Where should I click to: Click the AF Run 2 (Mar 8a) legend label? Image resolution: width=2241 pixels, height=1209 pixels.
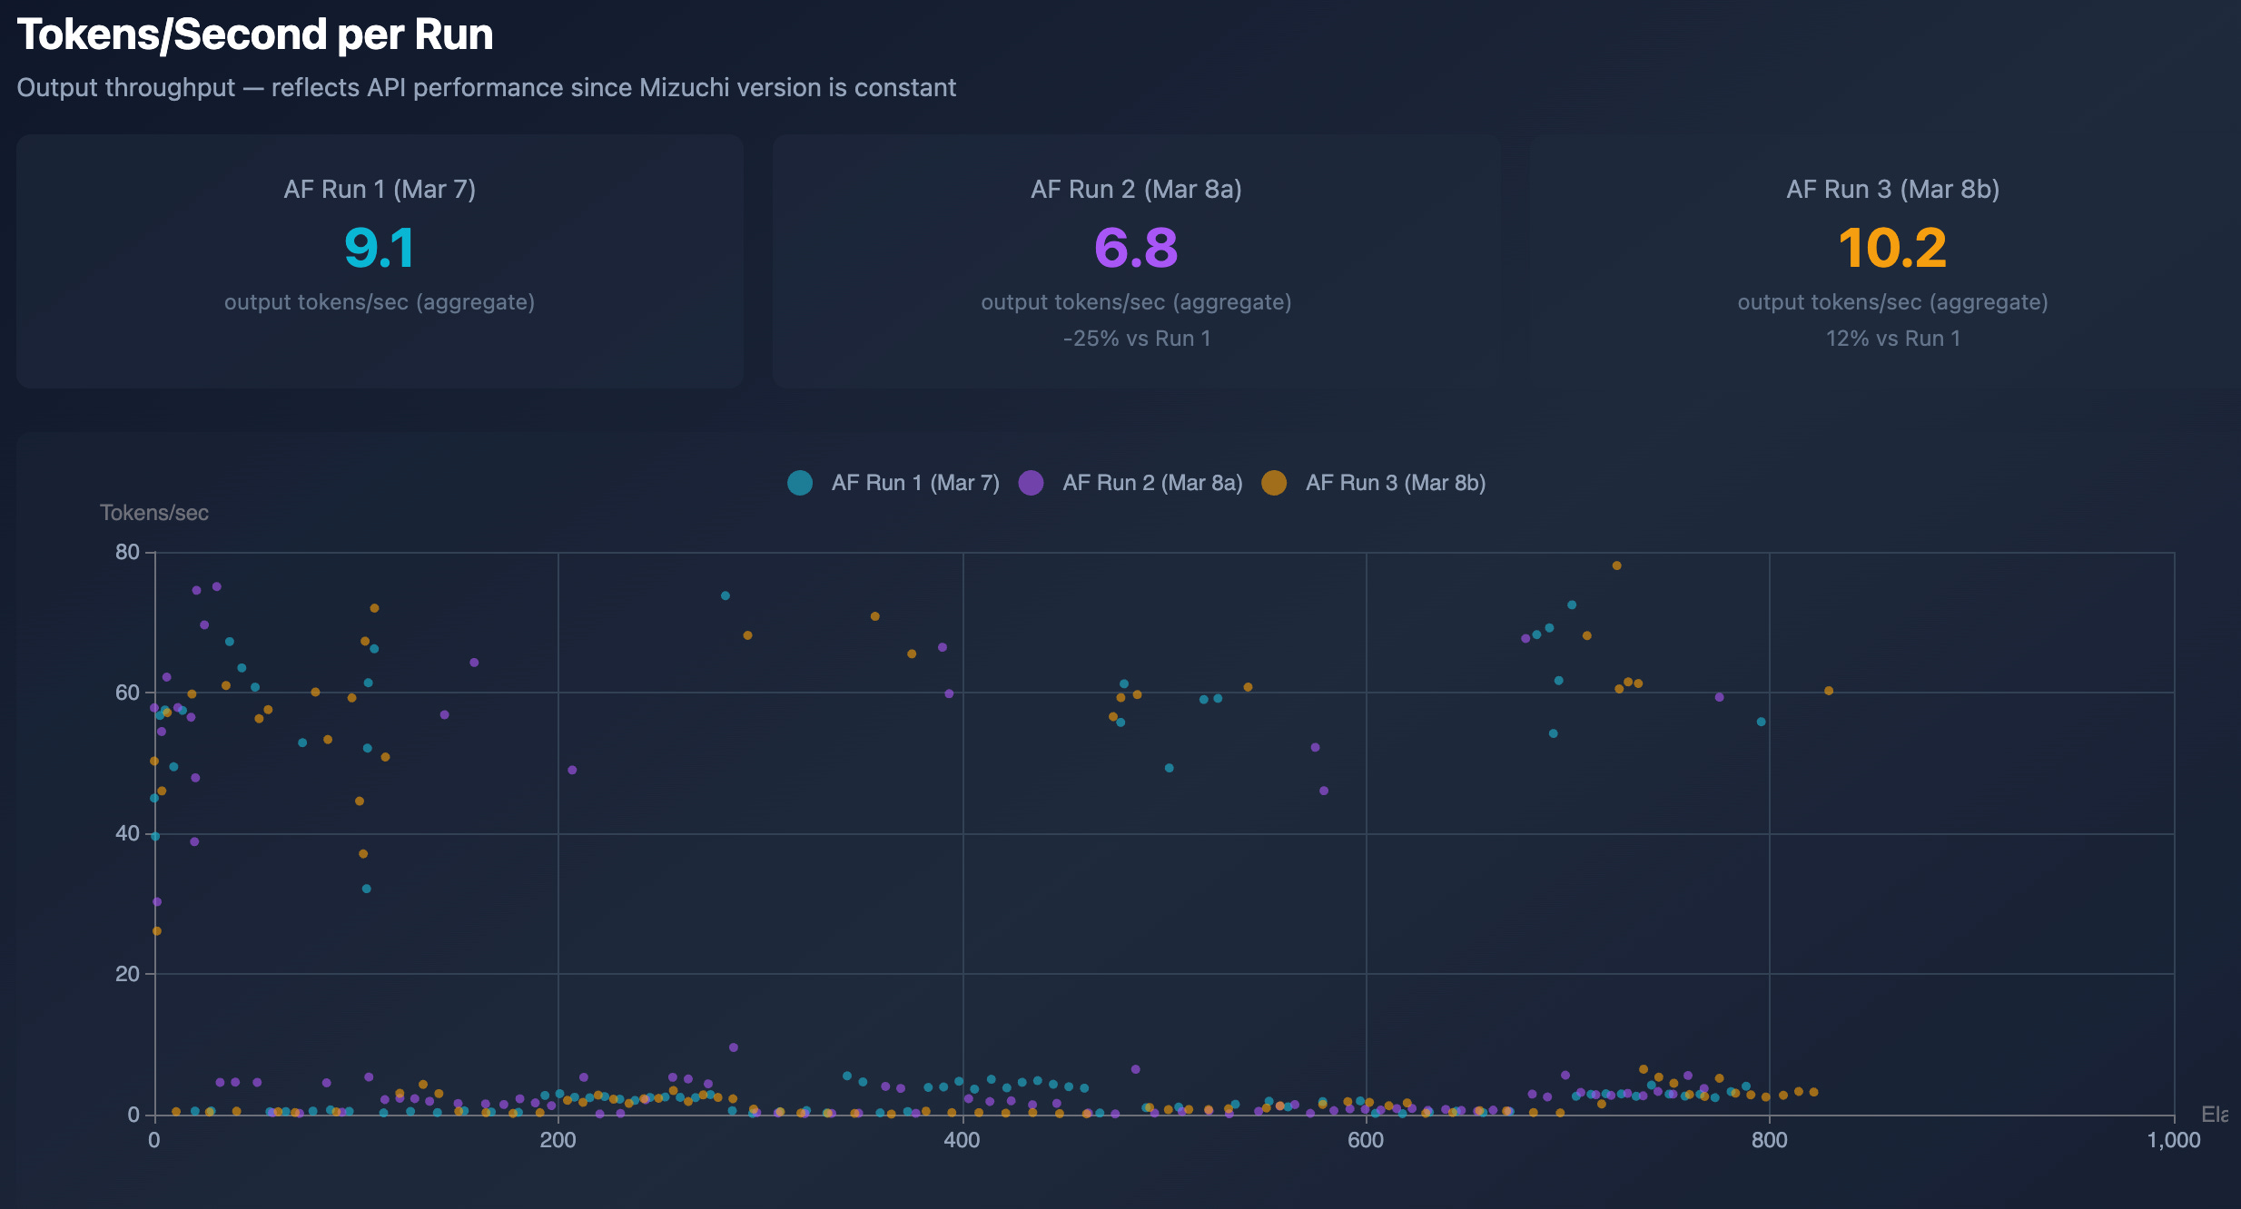pyautogui.click(x=1151, y=483)
